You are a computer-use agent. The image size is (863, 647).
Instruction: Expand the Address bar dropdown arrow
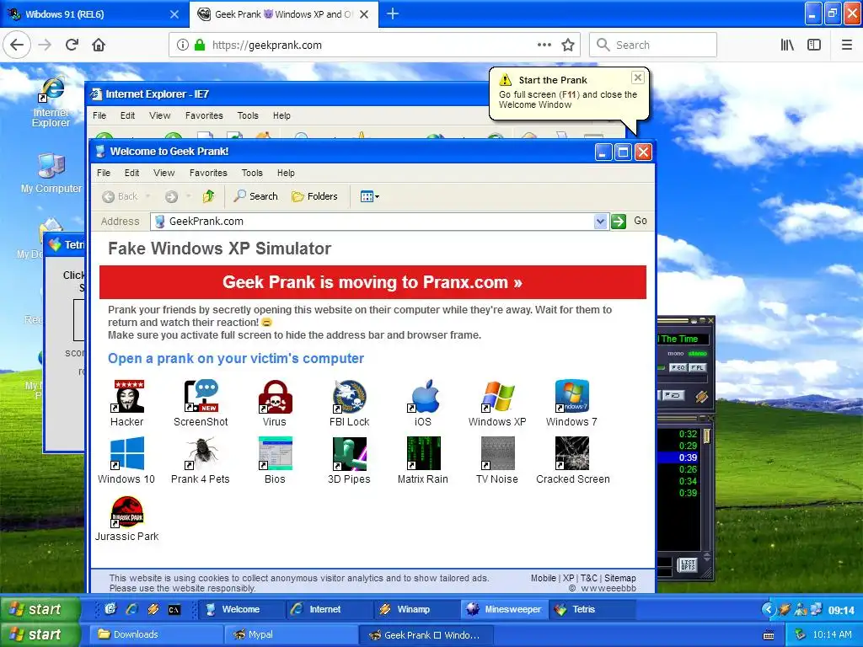point(600,222)
